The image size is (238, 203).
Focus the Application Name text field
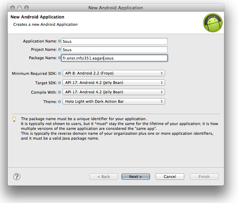(x=114, y=41)
